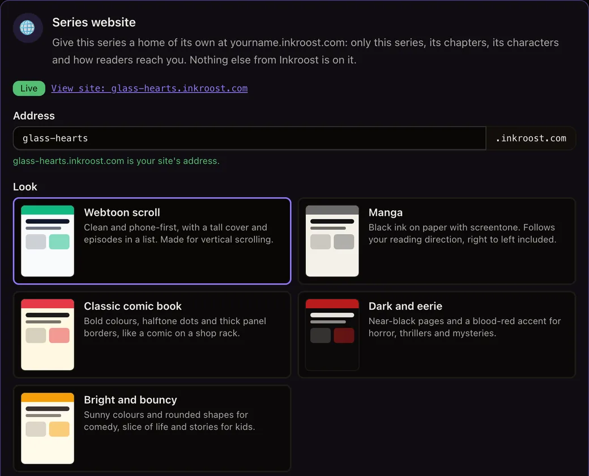Image resolution: width=589 pixels, height=476 pixels.
Task: Click the Bright and bouncy preview thumbnail
Action: click(x=48, y=428)
